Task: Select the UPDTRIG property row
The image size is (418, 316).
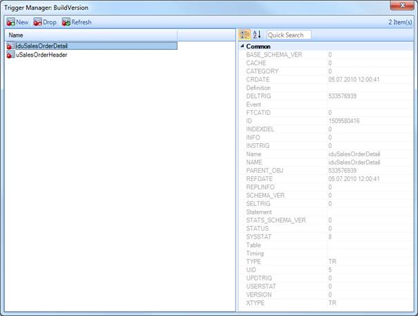Action: pos(325,278)
